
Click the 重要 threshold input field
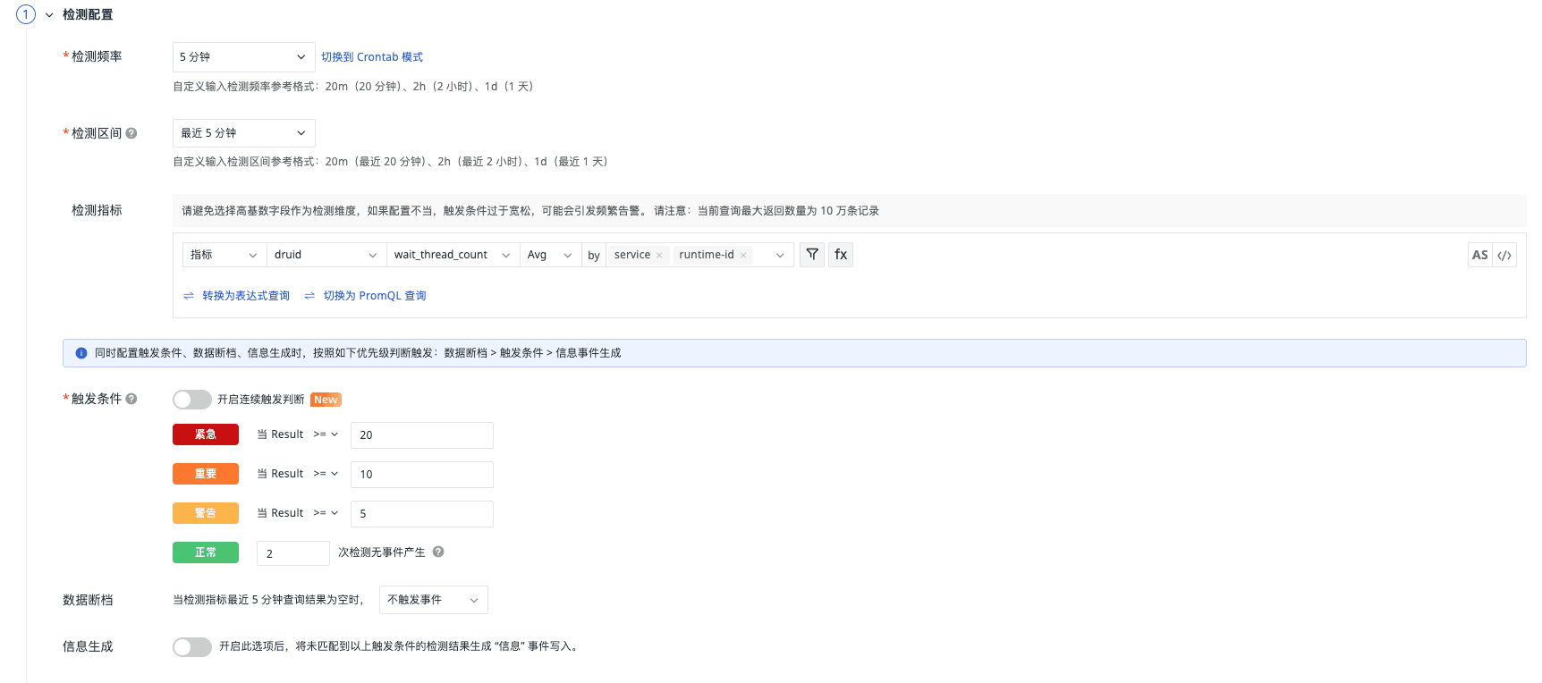[x=421, y=475]
